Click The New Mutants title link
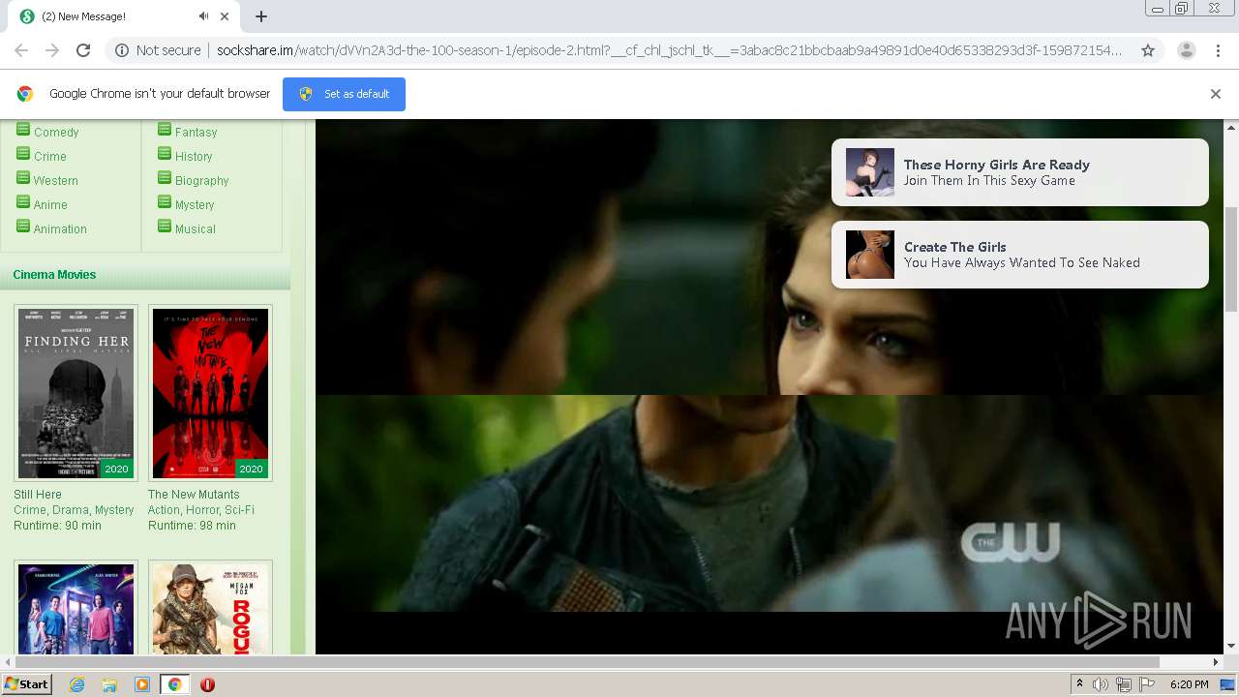 [194, 495]
